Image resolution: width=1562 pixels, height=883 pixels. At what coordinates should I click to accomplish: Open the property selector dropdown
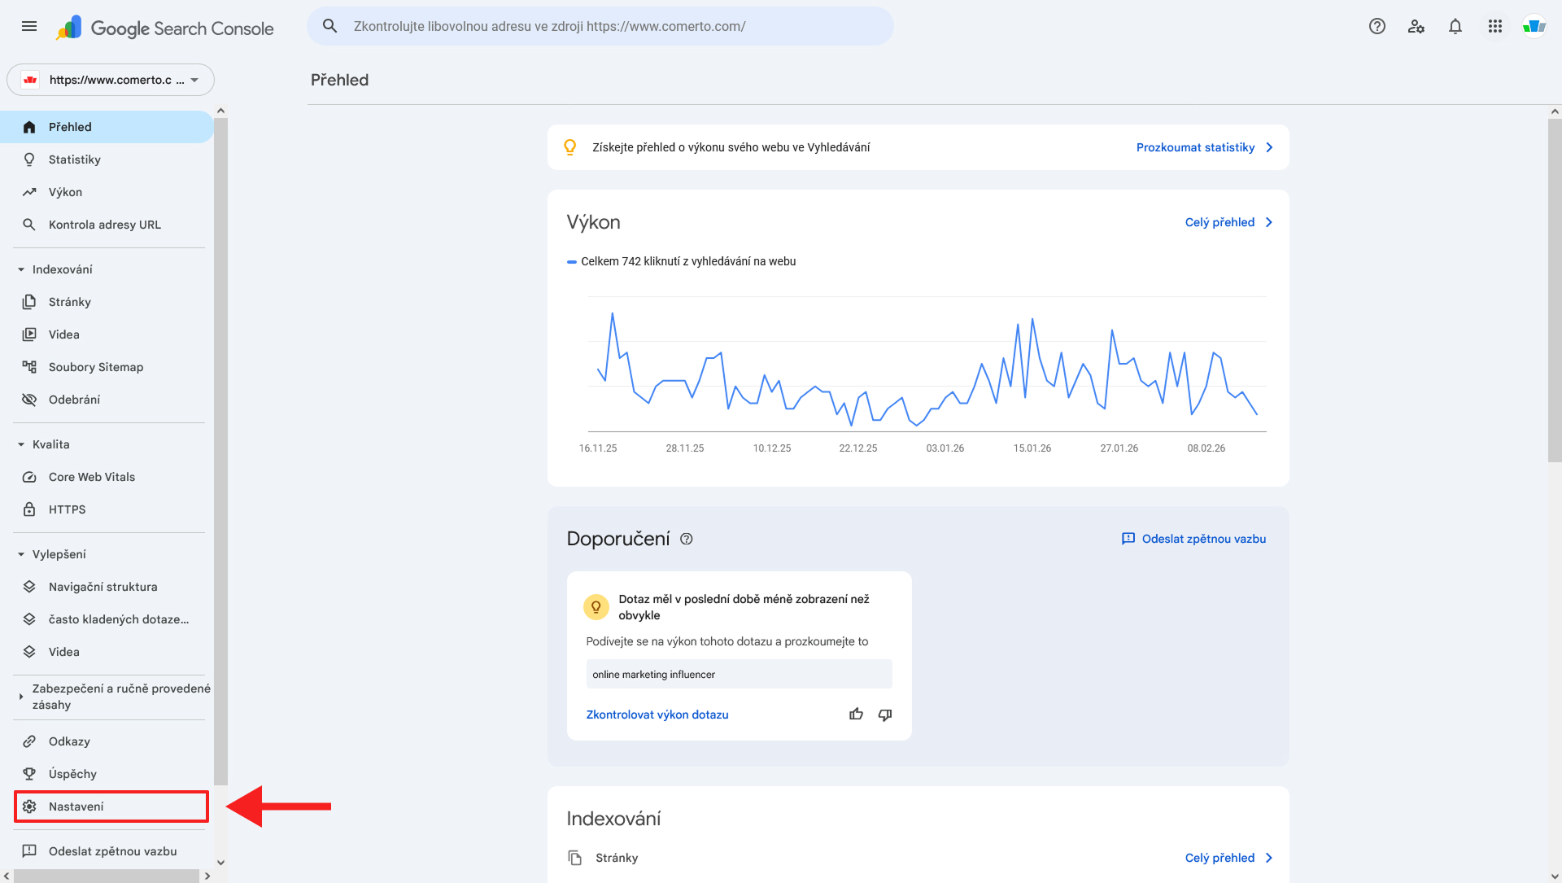(111, 80)
